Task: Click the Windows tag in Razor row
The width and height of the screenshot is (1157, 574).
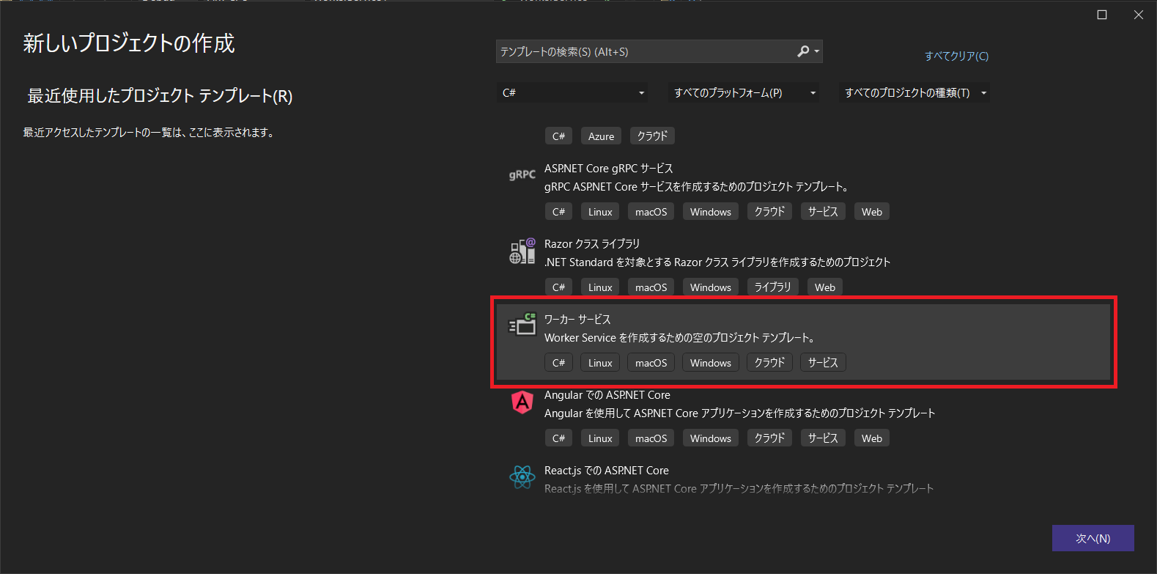Action: [711, 287]
